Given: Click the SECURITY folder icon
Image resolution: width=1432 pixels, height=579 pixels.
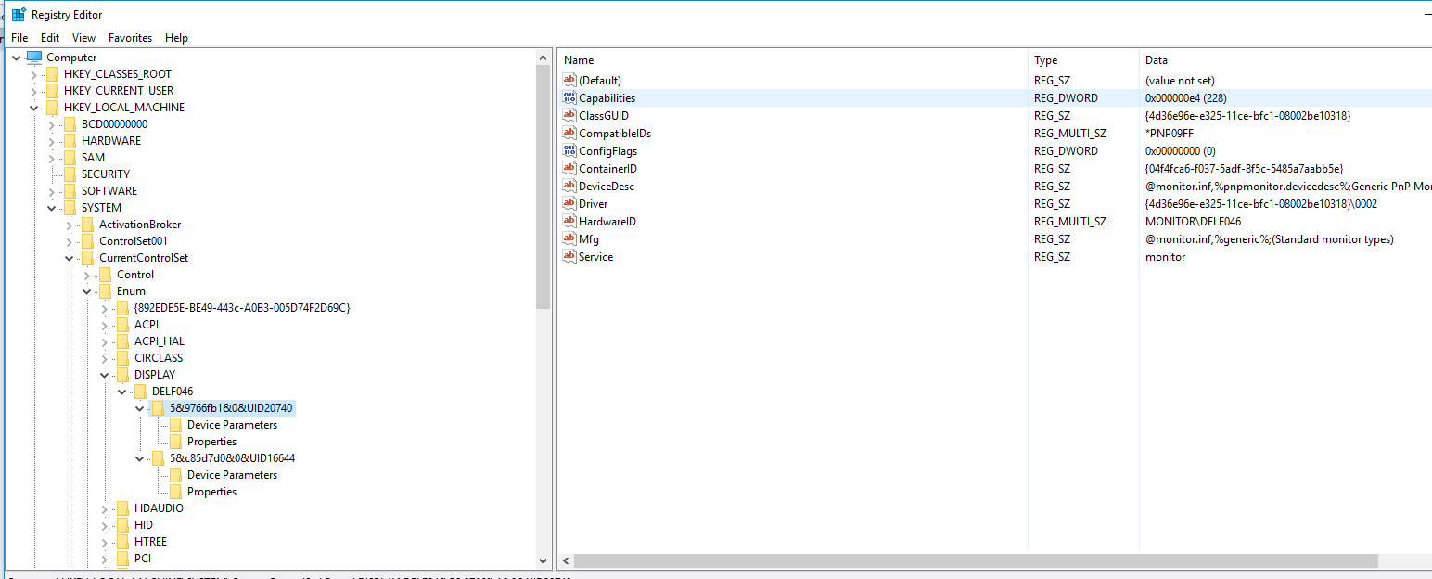Looking at the screenshot, I should coord(70,174).
